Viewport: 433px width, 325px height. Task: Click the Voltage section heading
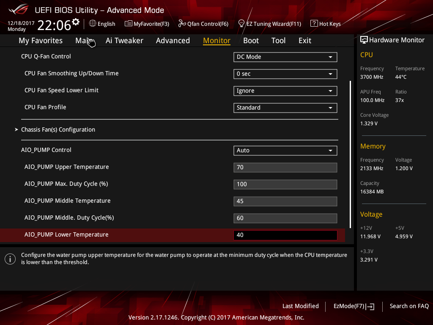click(x=371, y=215)
